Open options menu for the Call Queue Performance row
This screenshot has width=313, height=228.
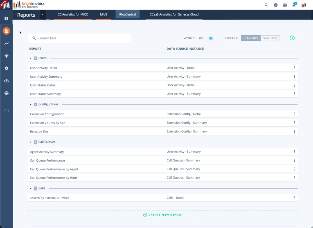[294, 160]
